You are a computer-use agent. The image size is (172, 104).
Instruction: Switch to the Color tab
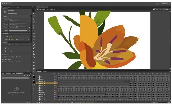pyautogui.click(x=13, y=73)
